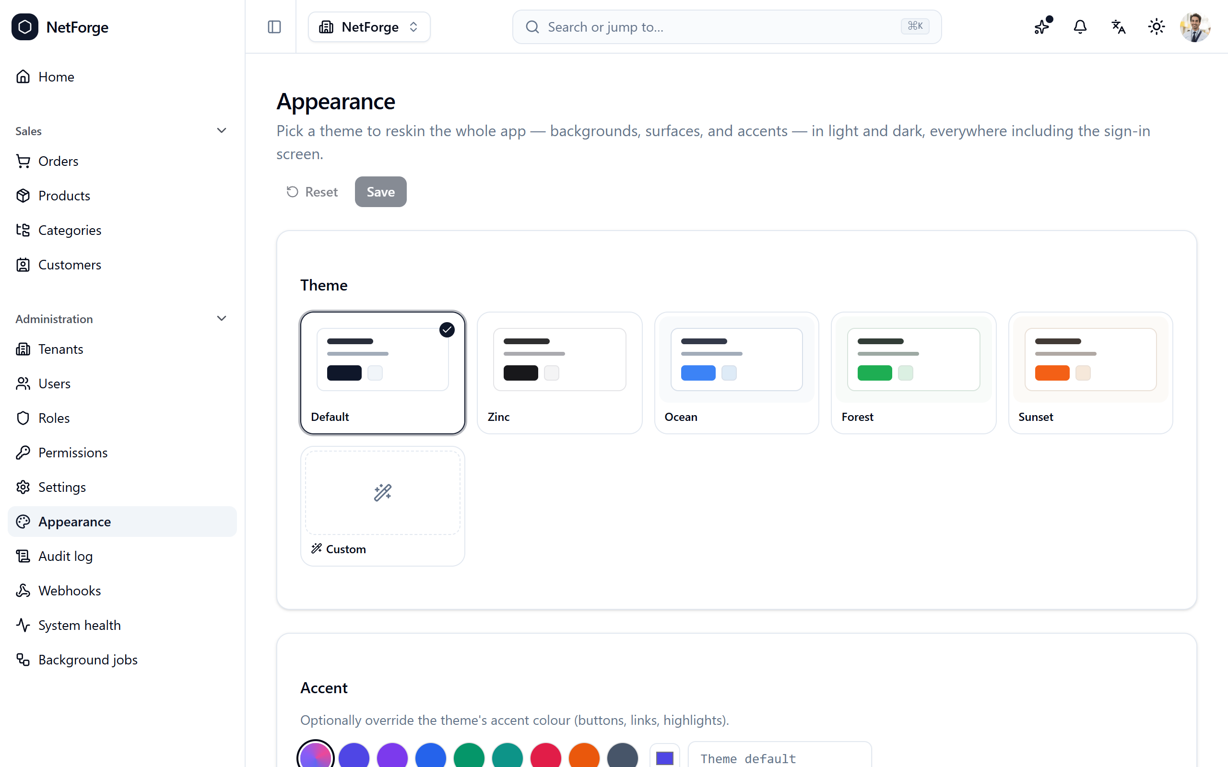This screenshot has height=767, width=1228.
Task: Click the magic wand in Custom card
Action: [383, 493]
